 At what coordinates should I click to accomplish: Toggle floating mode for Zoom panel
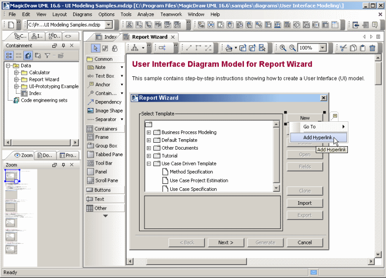point(54,165)
